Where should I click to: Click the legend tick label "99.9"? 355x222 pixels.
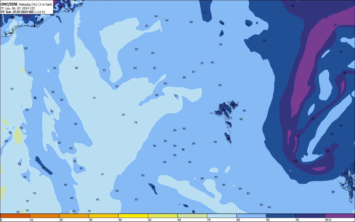328,220
